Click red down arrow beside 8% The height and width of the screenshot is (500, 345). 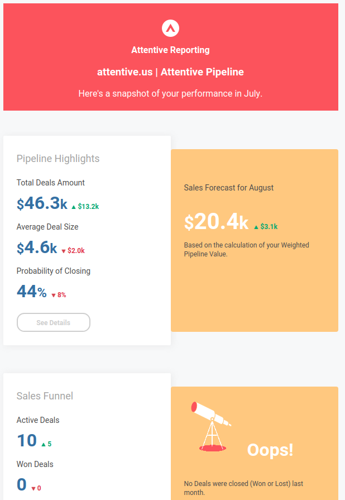pos(54,295)
